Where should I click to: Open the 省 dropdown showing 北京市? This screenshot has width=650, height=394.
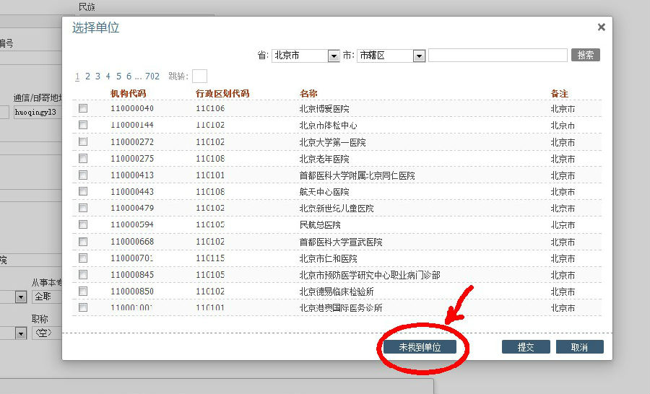(x=333, y=56)
